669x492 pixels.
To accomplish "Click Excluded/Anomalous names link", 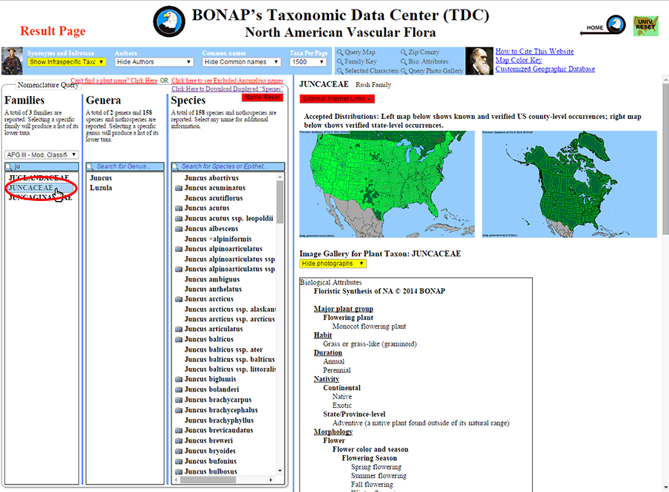I will pos(227,81).
